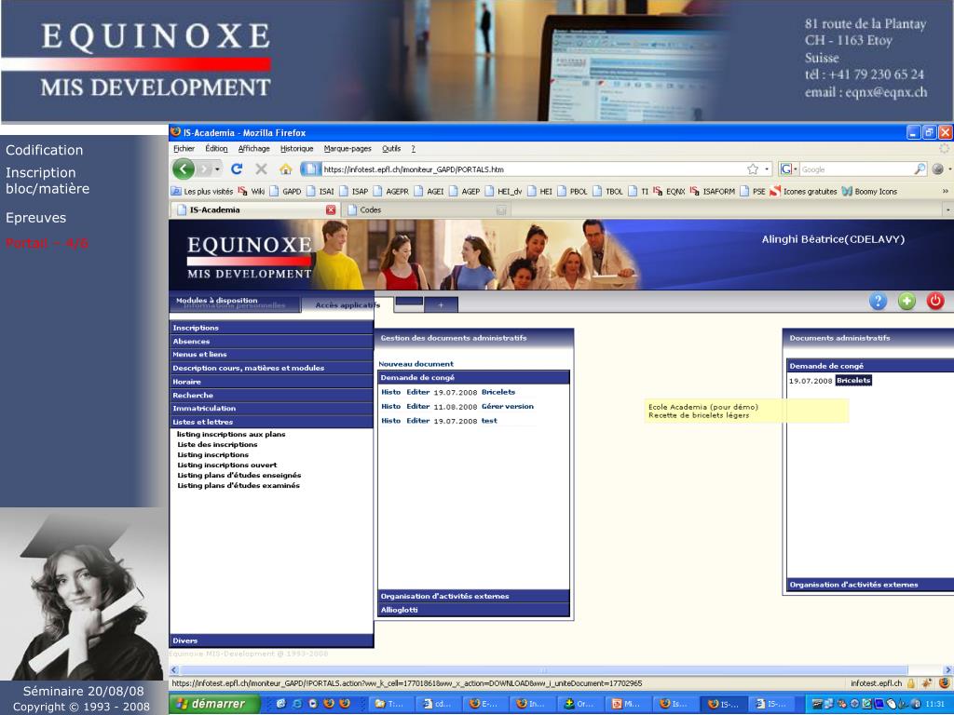Image resolution: width=954 pixels, height=715 pixels.
Task: Open the Fichier menu
Action: (184, 148)
